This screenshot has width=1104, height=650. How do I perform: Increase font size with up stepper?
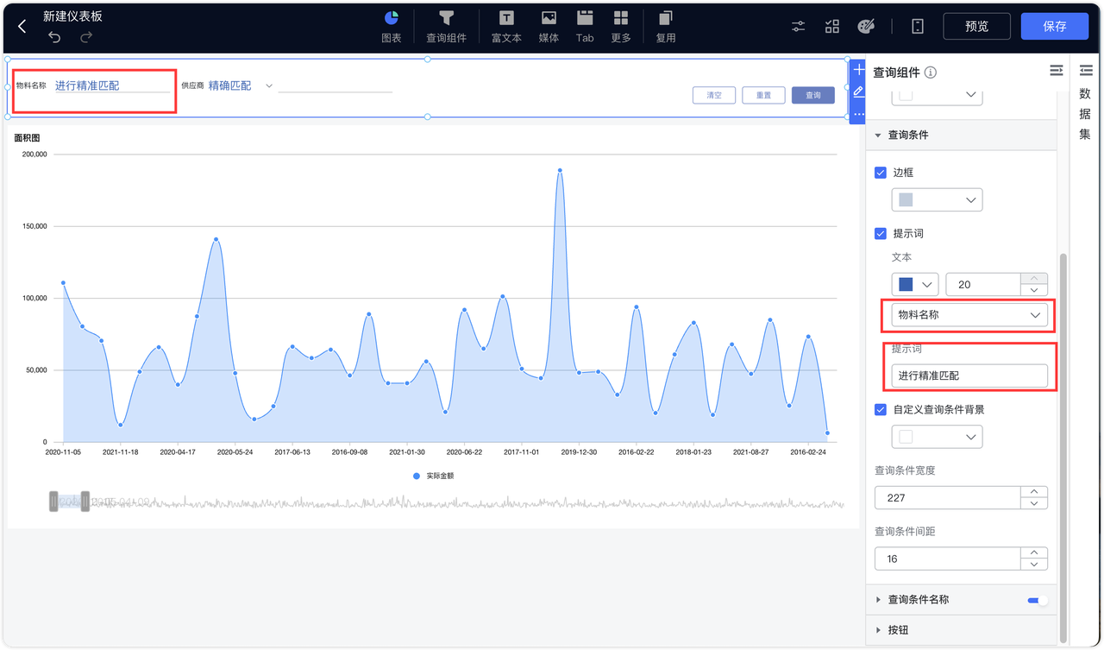click(1034, 278)
